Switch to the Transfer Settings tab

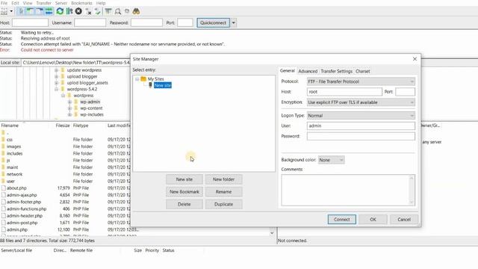click(336, 71)
